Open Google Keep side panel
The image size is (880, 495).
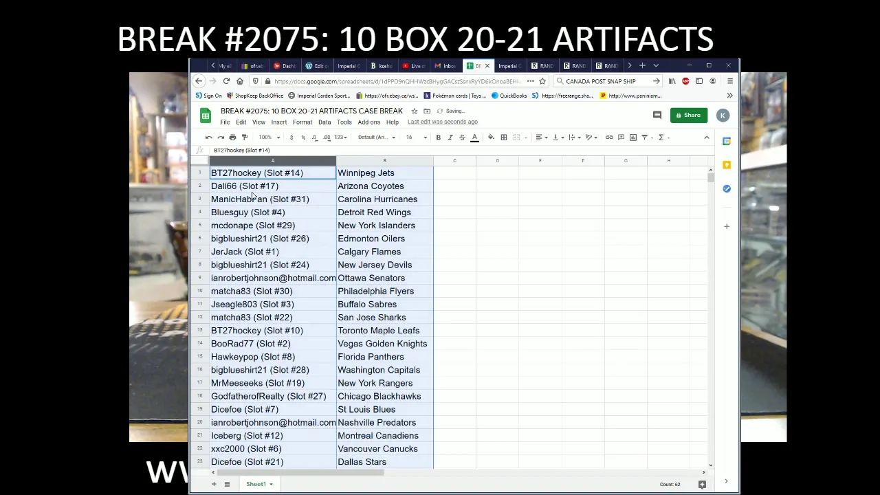click(x=727, y=165)
